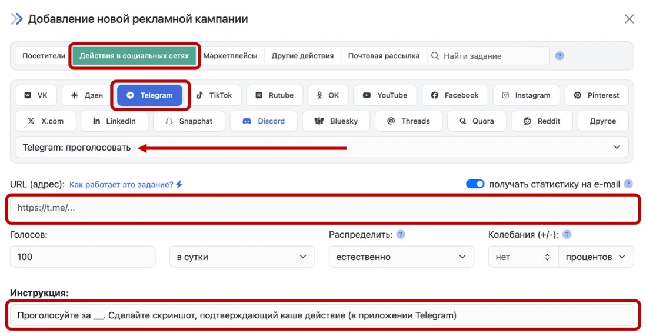The image size is (646, 333).
Task: Select the Pinterest network button
Action: coord(597,95)
